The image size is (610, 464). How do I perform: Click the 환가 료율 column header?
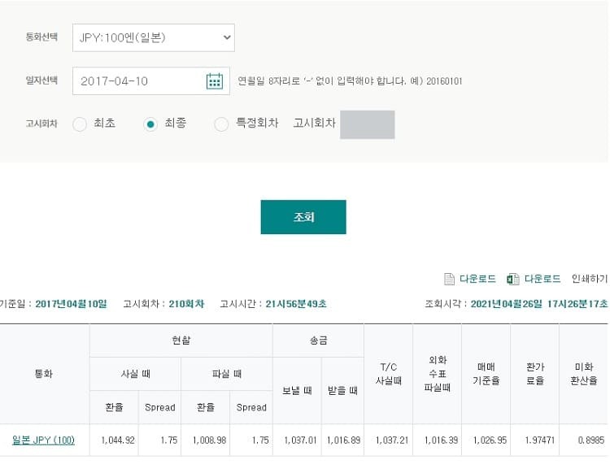535,374
